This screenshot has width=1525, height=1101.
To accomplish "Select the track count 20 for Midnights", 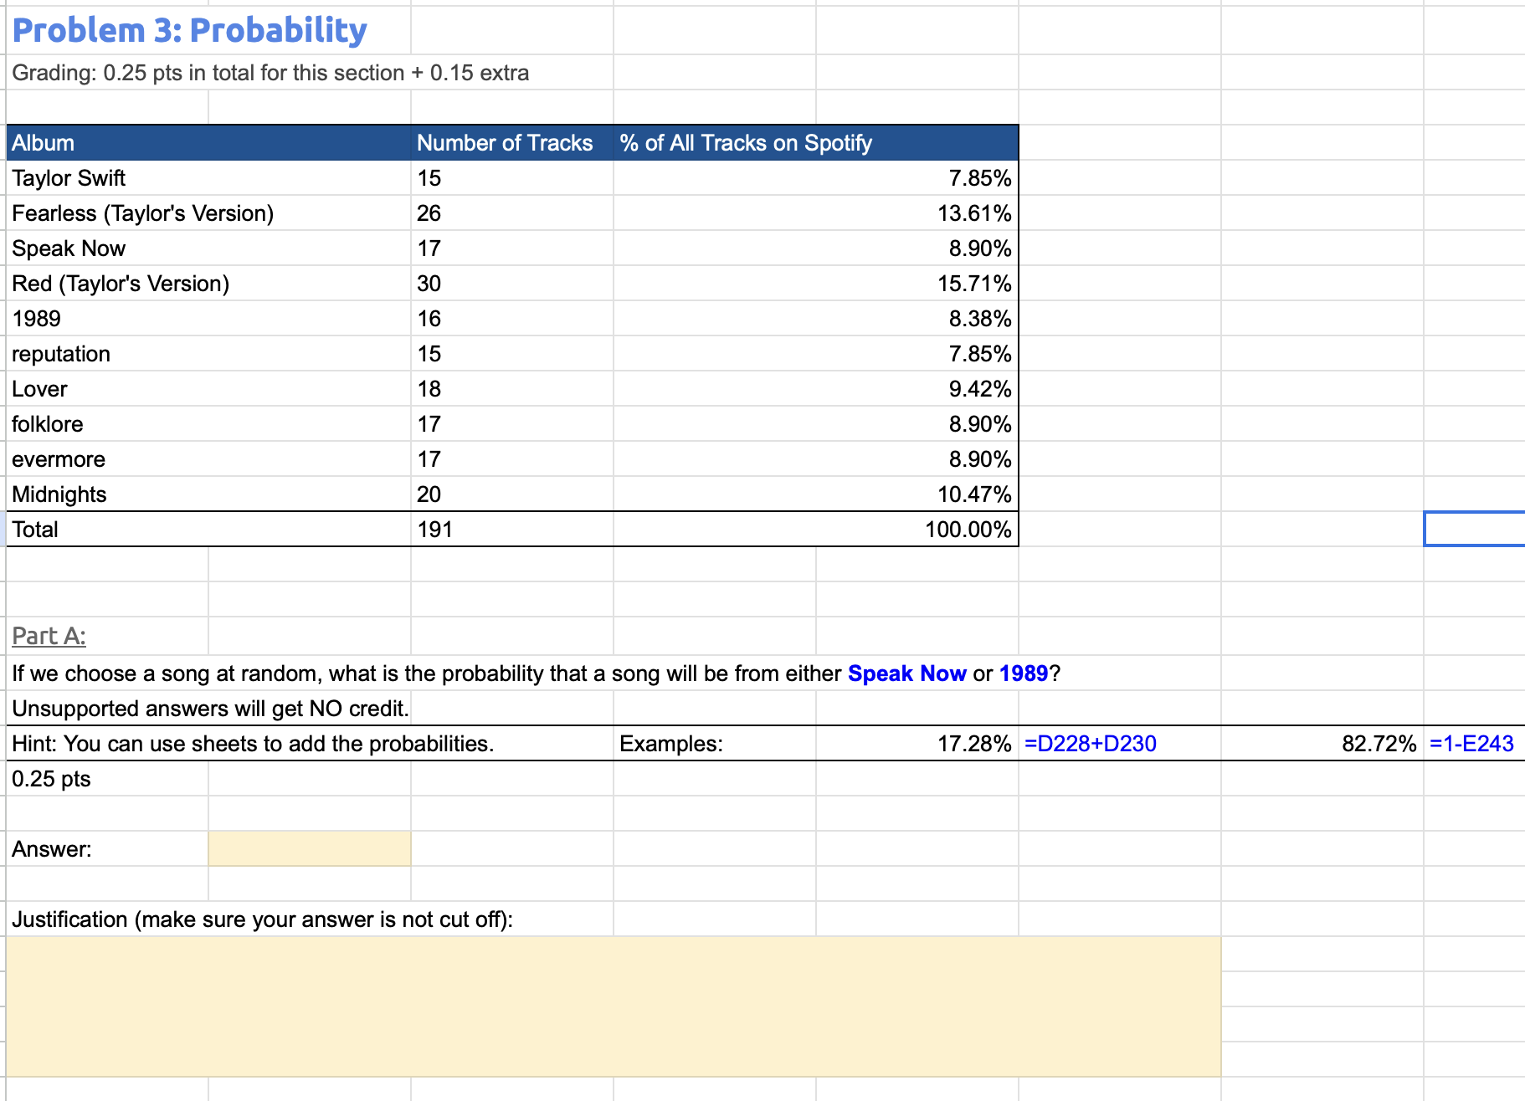I will tap(512, 494).
